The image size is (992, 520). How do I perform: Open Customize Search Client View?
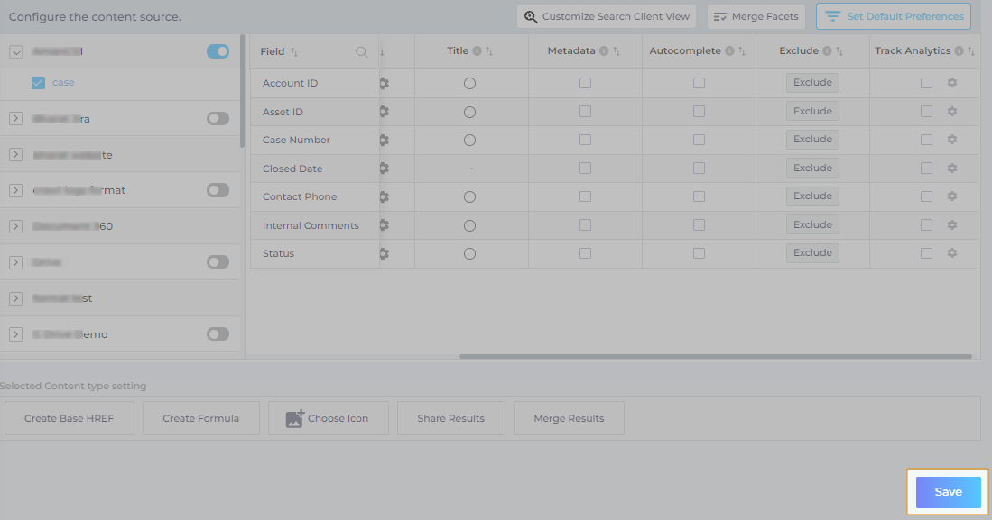[x=607, y=16]
